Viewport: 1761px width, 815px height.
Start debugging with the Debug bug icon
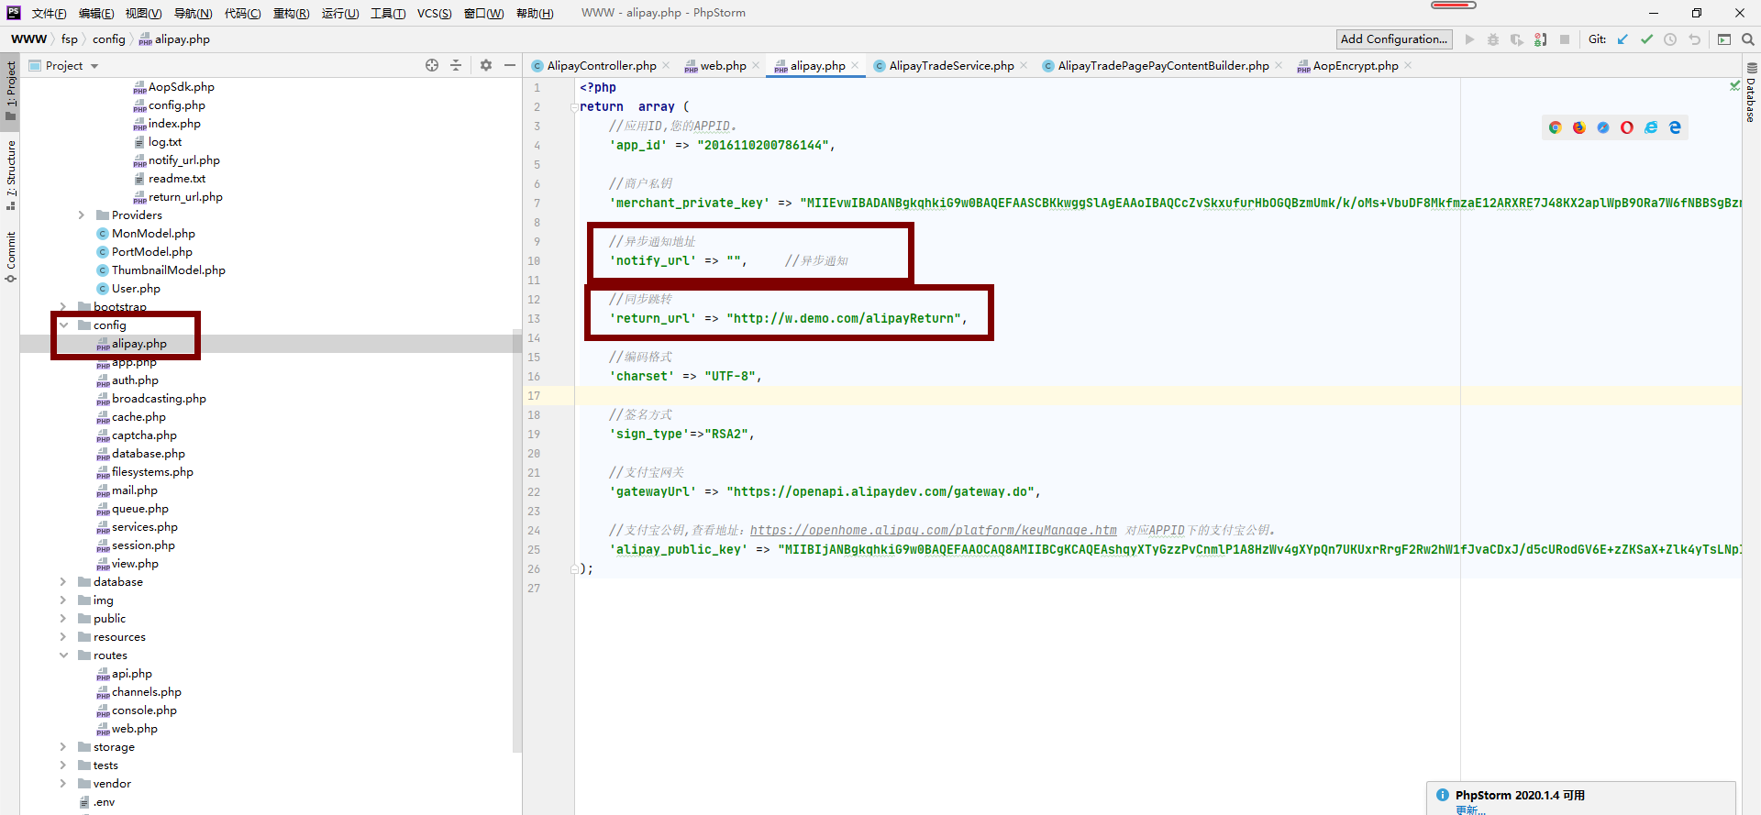point(1493,39)
